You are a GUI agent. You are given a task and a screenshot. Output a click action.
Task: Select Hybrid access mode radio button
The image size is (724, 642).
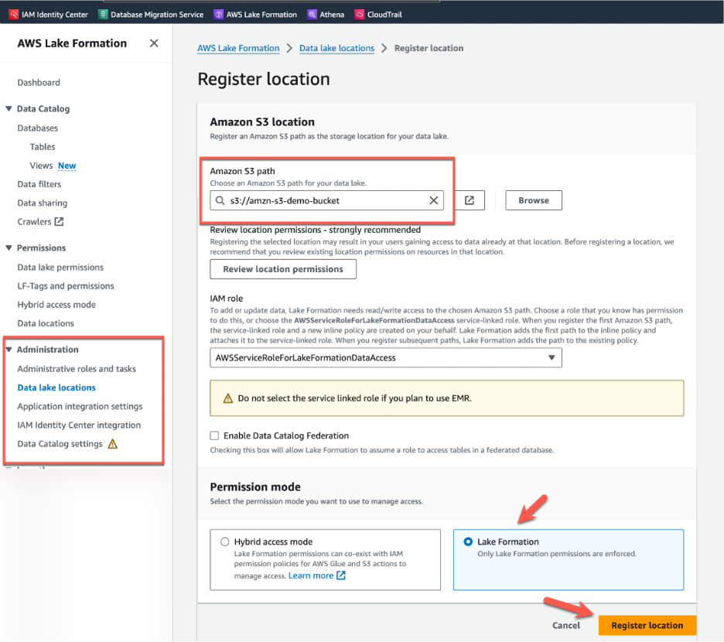(x=225, y=541)
